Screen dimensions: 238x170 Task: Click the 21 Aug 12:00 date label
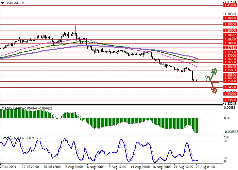coord(183,167)
